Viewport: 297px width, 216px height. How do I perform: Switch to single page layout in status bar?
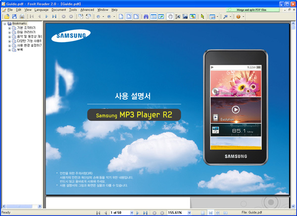[202, 213]
